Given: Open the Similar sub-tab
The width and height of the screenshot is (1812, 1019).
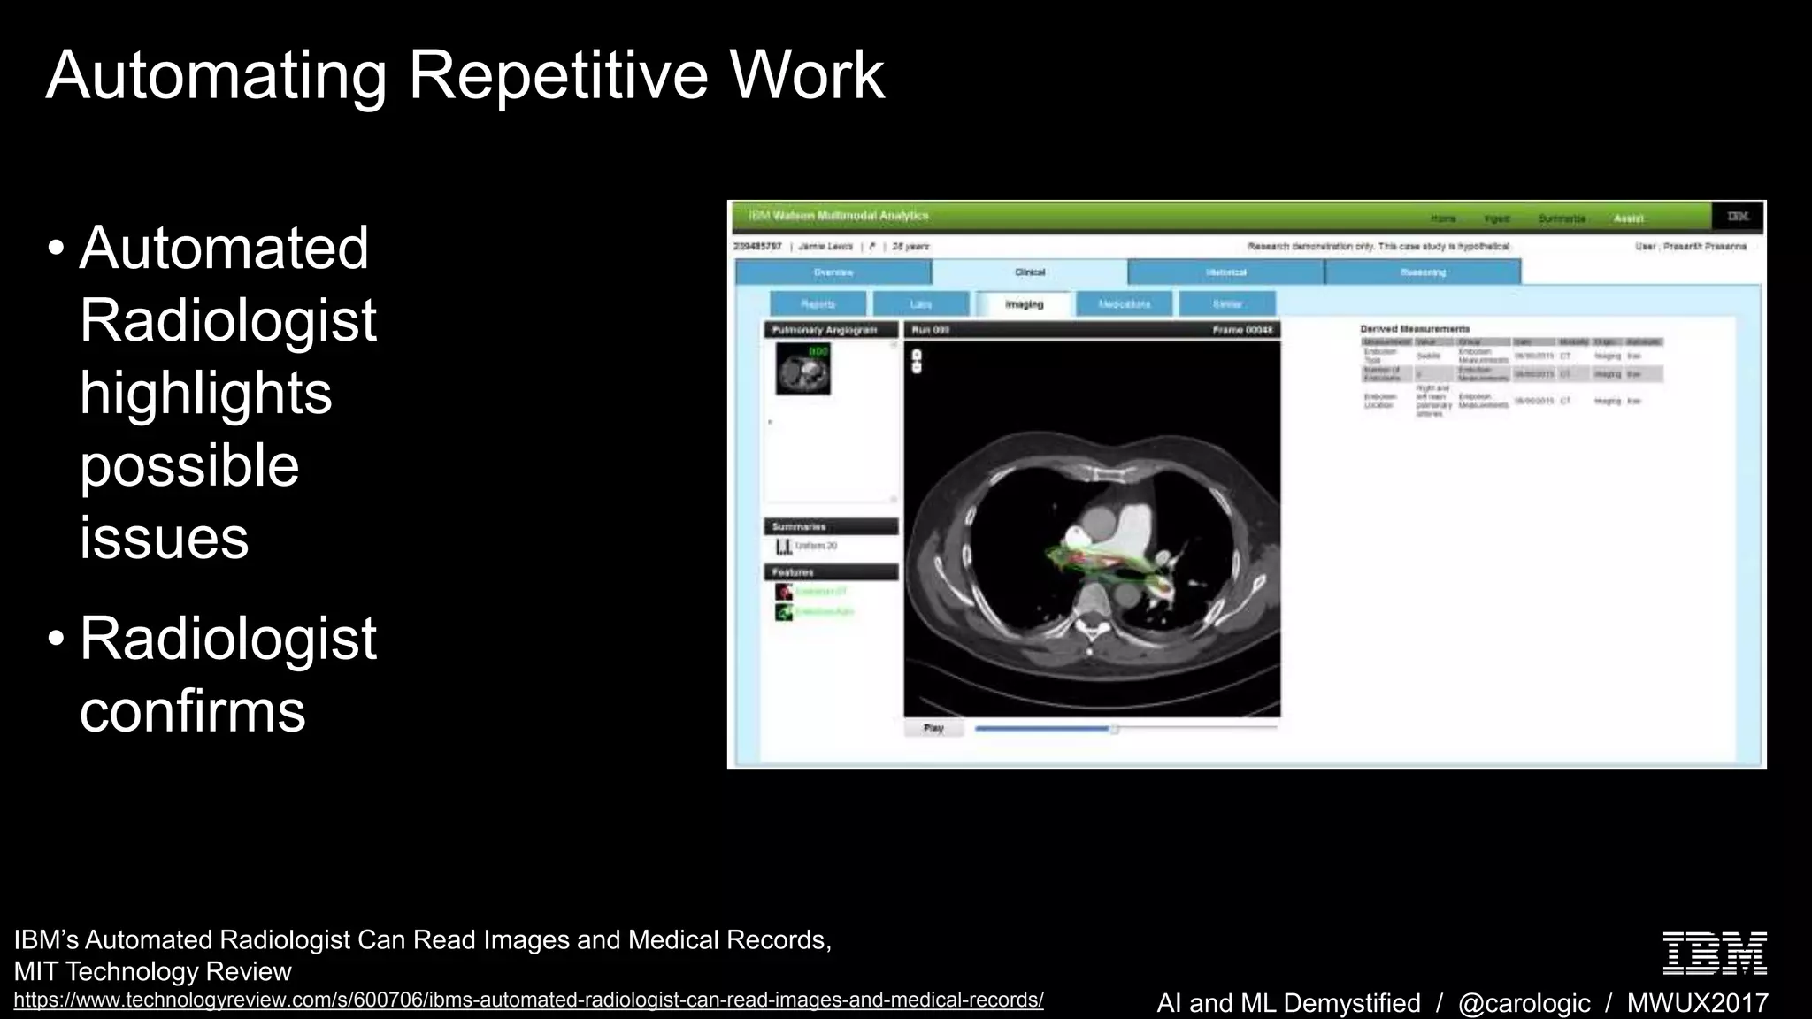Looking at the screenshot, I should tap(1227, 304).
